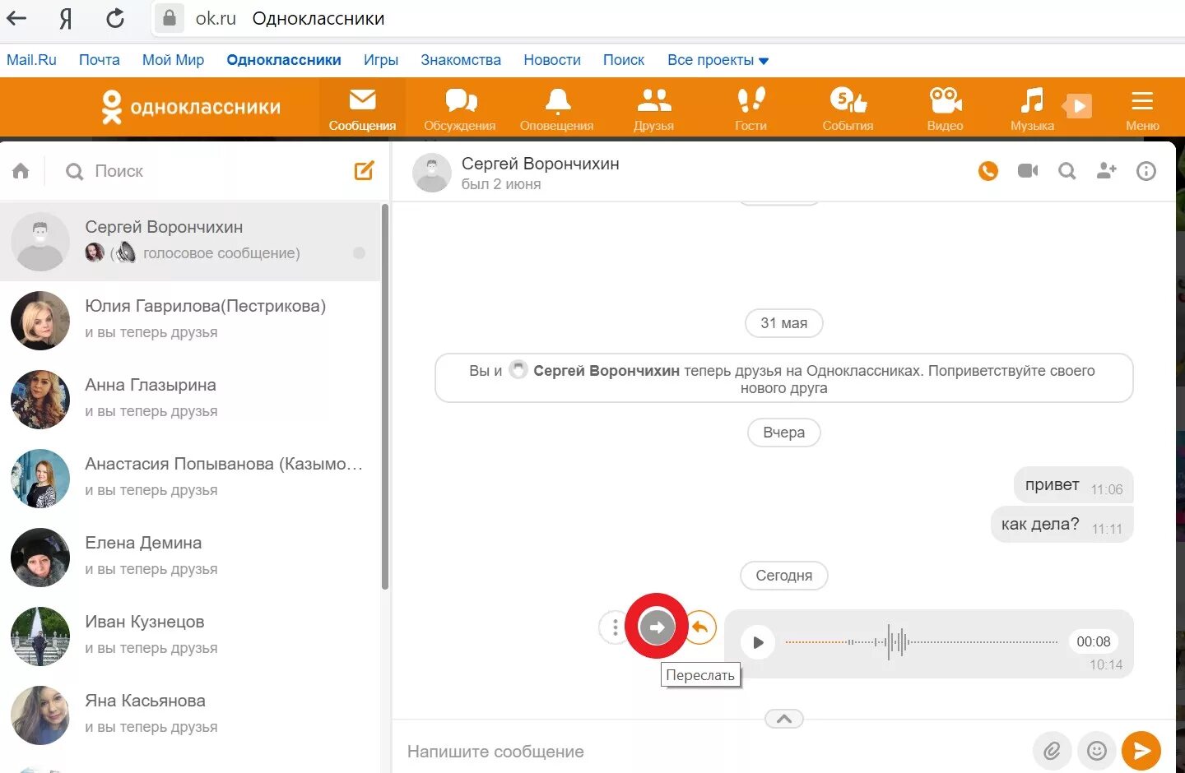Send message with orange arrow button
Viewport: 1185px width, 773px height.
click(x=1141, y=751)
